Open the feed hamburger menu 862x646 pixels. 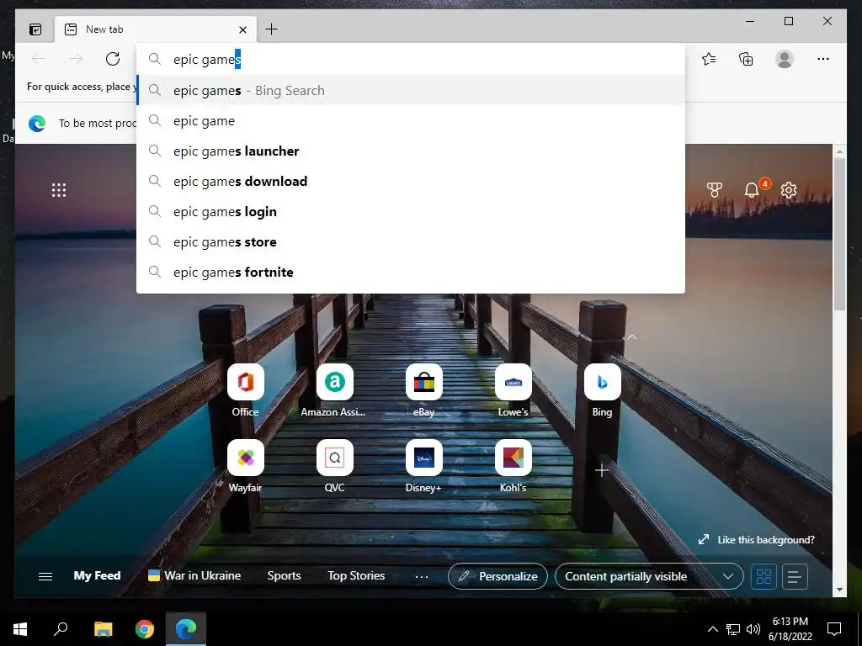[45, 576]
